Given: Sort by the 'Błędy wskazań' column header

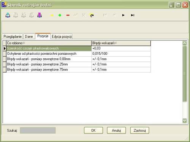Looking at the screenshot, I should pos(121,43).
